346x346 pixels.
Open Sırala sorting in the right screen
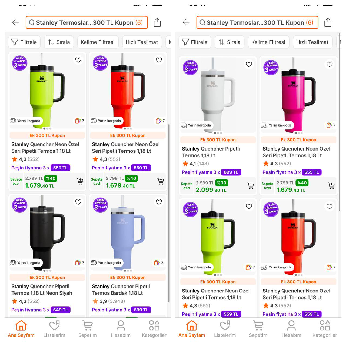click(229, 42)
